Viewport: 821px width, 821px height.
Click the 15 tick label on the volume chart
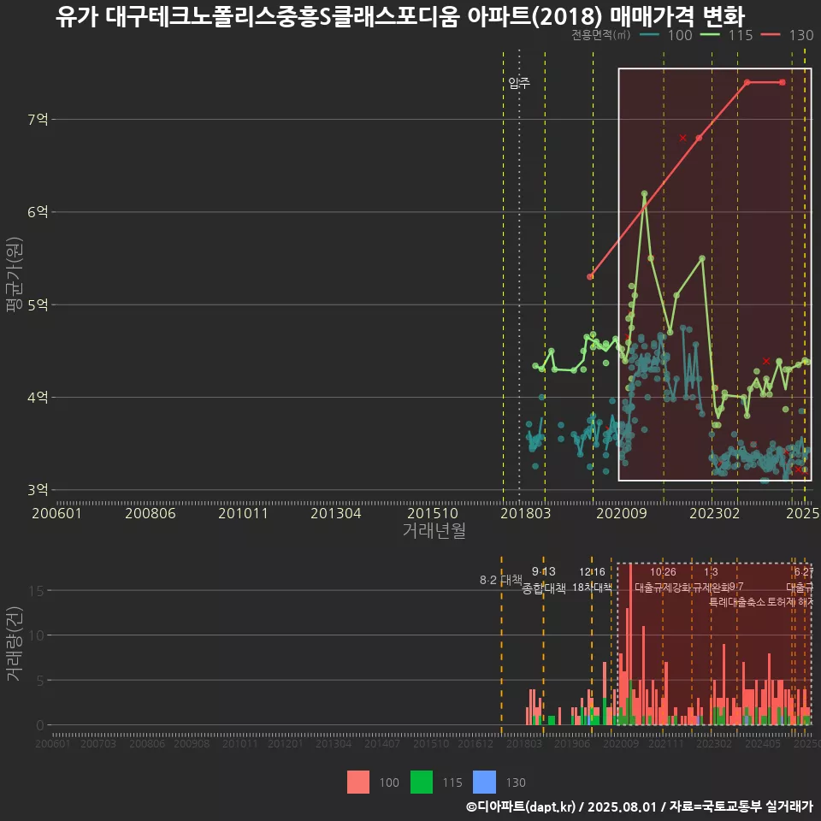coord(37,591)
